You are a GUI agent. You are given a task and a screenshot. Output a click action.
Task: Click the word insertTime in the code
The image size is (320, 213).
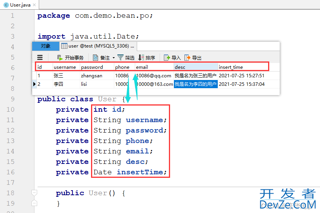(140, 172)
